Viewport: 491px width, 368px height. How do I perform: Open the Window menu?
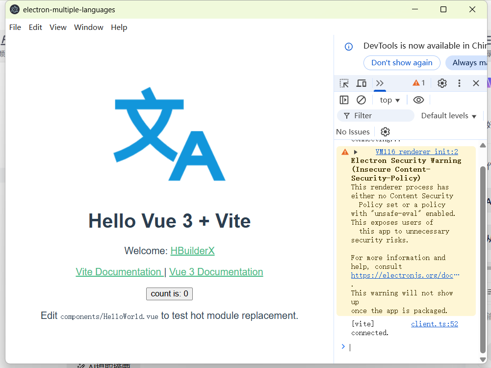pos(89,27)
